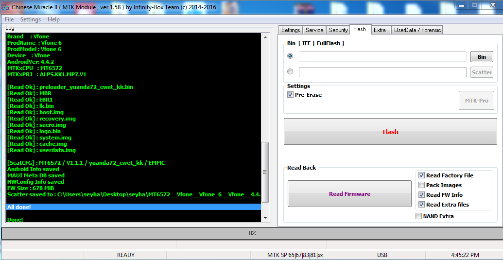Click 'MTK SP 65|67|83|81|xx' status entry

point(295,255)
